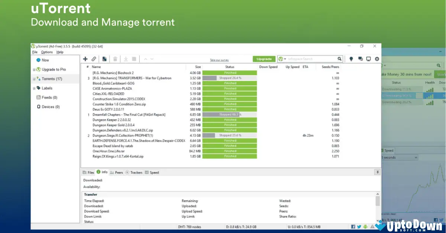This screenshot has height=233, width=446.
Task: Click the feedback speech bubble icon
Action: point(360,59)
